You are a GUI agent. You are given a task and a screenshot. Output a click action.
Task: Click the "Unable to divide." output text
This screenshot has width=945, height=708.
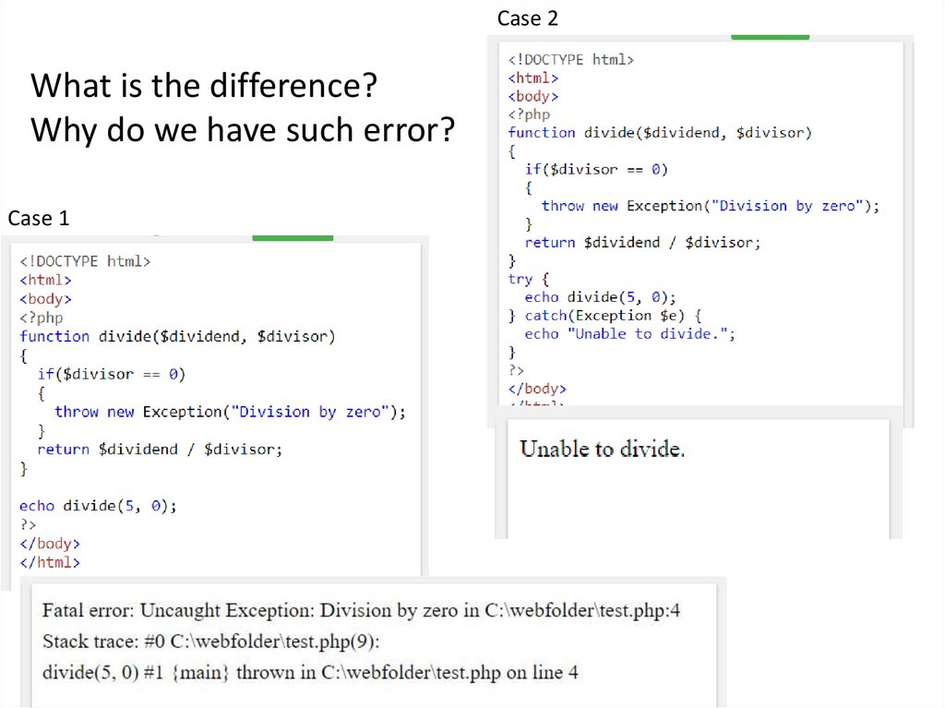tap(603, 450)
